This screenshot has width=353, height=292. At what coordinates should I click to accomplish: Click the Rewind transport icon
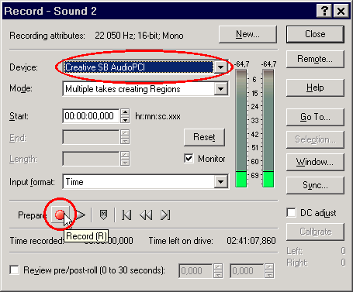pyautogui.click(x=146, y=215)
